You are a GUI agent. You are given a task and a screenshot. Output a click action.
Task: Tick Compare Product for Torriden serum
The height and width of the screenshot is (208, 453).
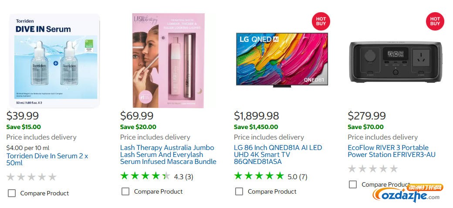pyautogui.click(x=12, y=193)
